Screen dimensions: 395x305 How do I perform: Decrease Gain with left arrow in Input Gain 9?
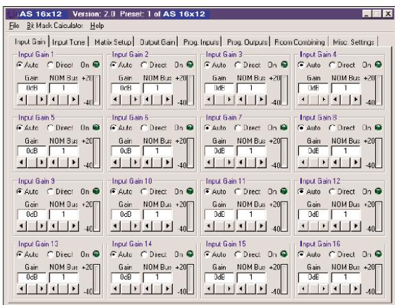(x=22, y=226)
